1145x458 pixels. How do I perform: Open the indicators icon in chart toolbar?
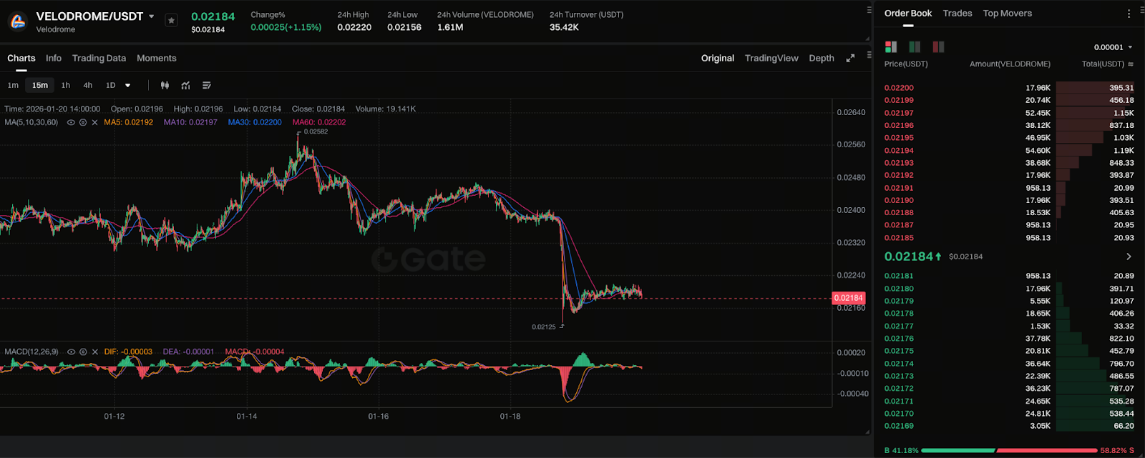point(185,85)
